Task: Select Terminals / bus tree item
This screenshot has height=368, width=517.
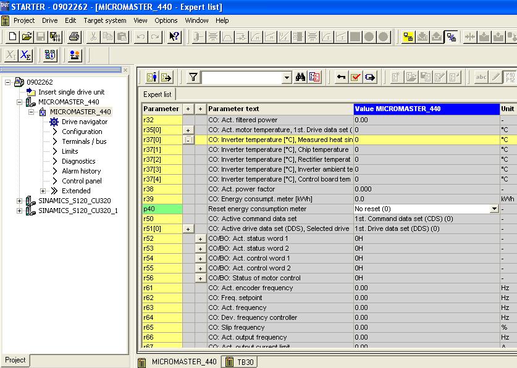Action: tap(84, 141)
